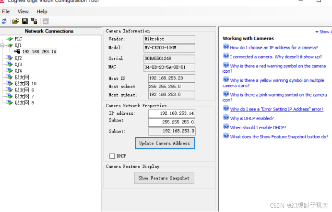Click the camera Subnet mask field 255.255.255.0
332x212 pixels.
pyautogui.click(x=171, y=122)
